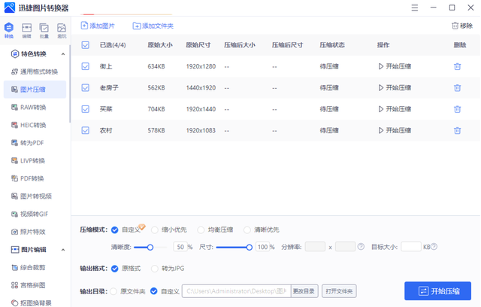Click the delete trash icon for 农村

[x=457, y=130]
